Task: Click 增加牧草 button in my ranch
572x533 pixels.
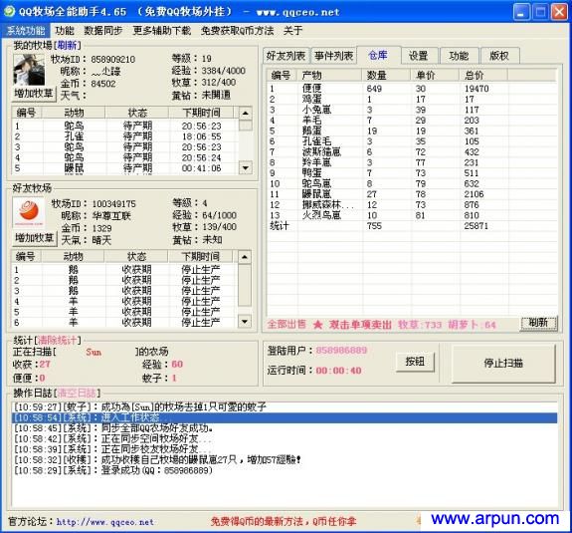Action: coord(34,94)
